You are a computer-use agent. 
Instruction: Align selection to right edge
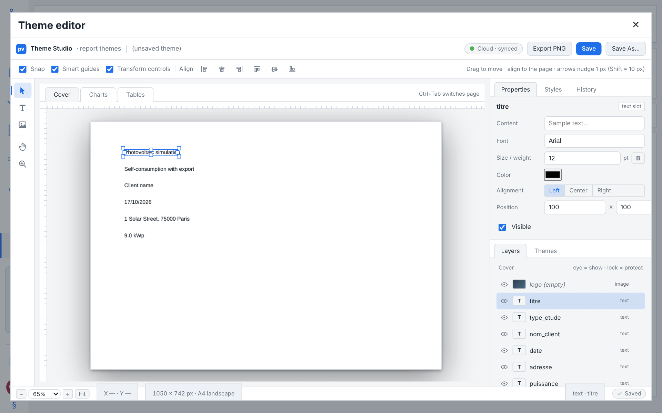[240, 69]
